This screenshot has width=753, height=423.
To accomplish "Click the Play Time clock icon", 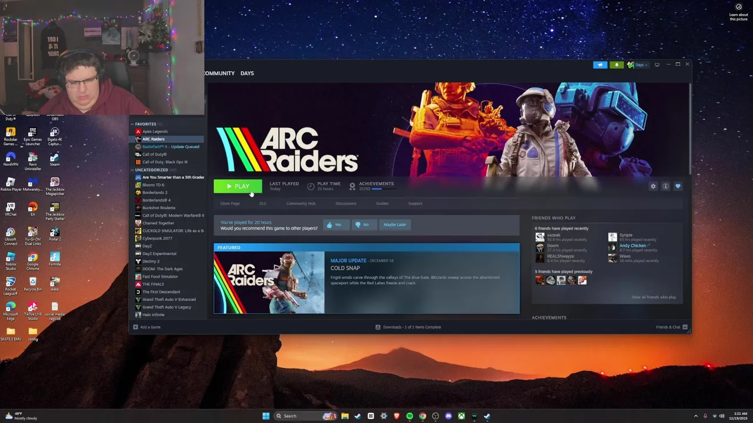I will (311, 186).
